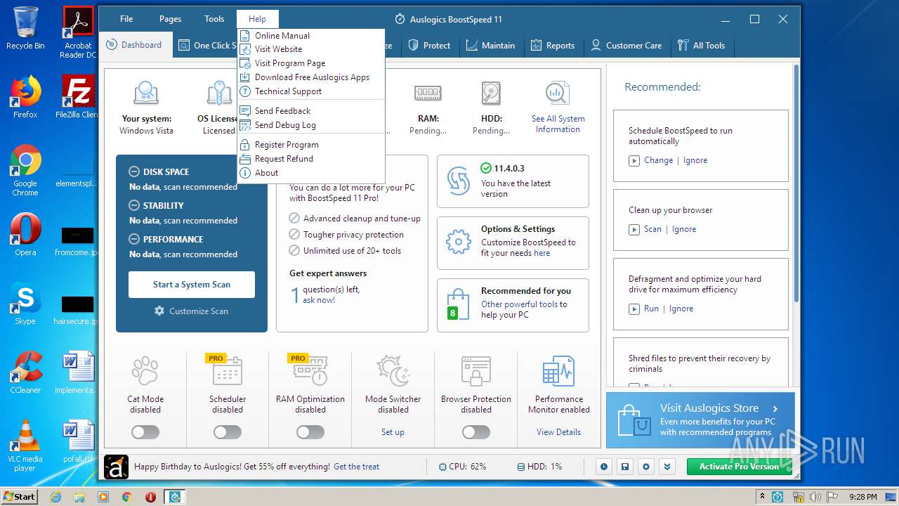The height and width of the screenshot is (506, 899).
Task: Open the clock scheduler icon in bottom bar
Action: (x=604, y=467)
